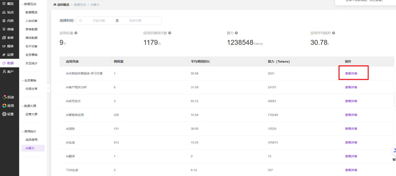The width and height of the screenshot is (396, 176).
Task: Click the 应用 colorful circle icon
Action: pyautogui.click(x=4, y=106)
